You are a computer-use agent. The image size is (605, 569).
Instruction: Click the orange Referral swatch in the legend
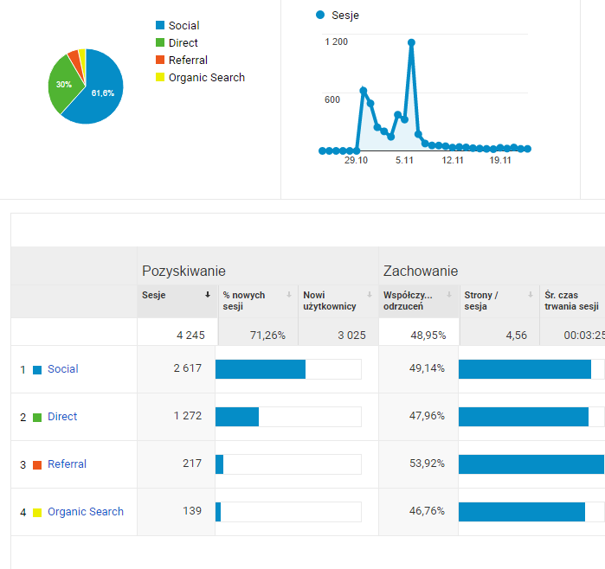(160, 60)
